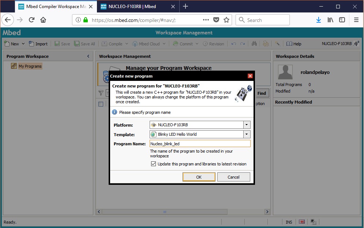Open page actions ellipsis menu

coord(206,20)
